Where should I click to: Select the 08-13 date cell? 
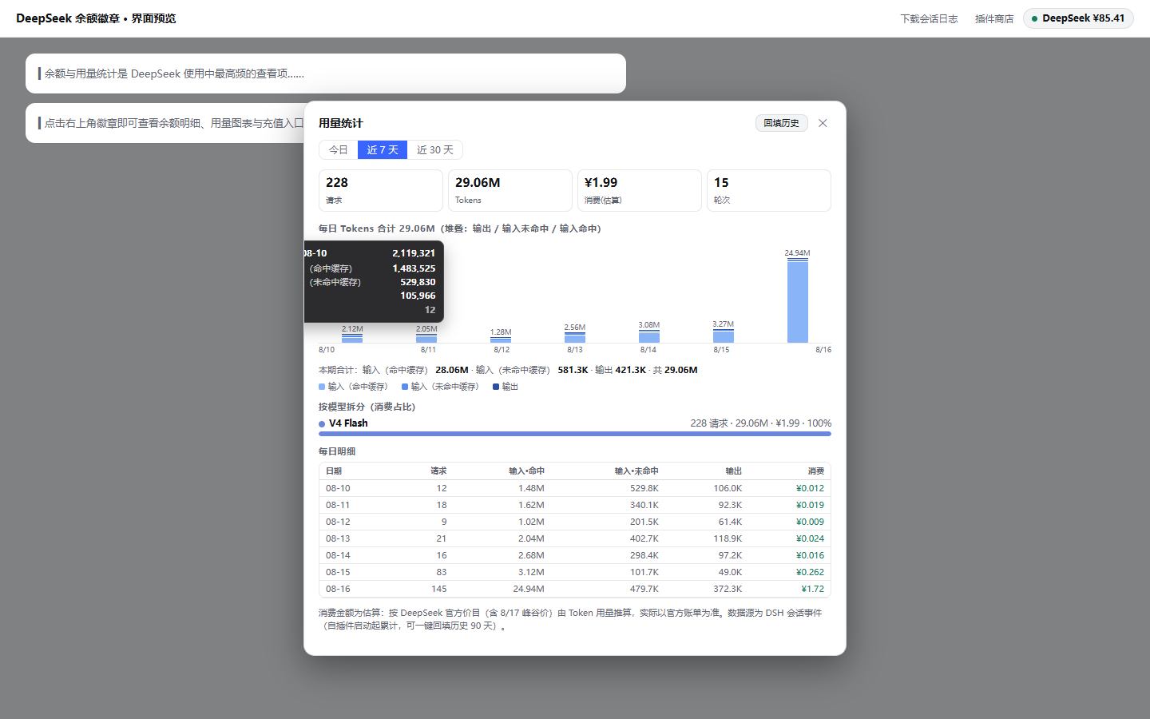[338, 538]
